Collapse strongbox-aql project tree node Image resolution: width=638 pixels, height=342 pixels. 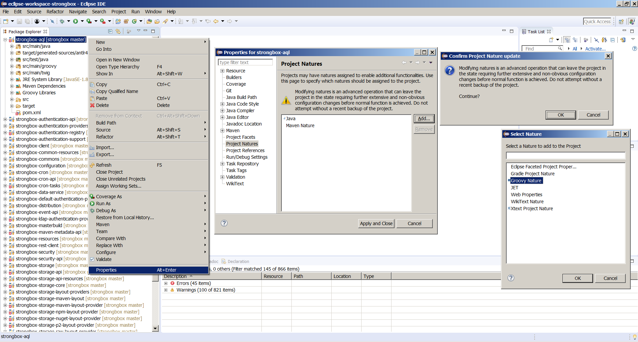click(x=5, y=40)
